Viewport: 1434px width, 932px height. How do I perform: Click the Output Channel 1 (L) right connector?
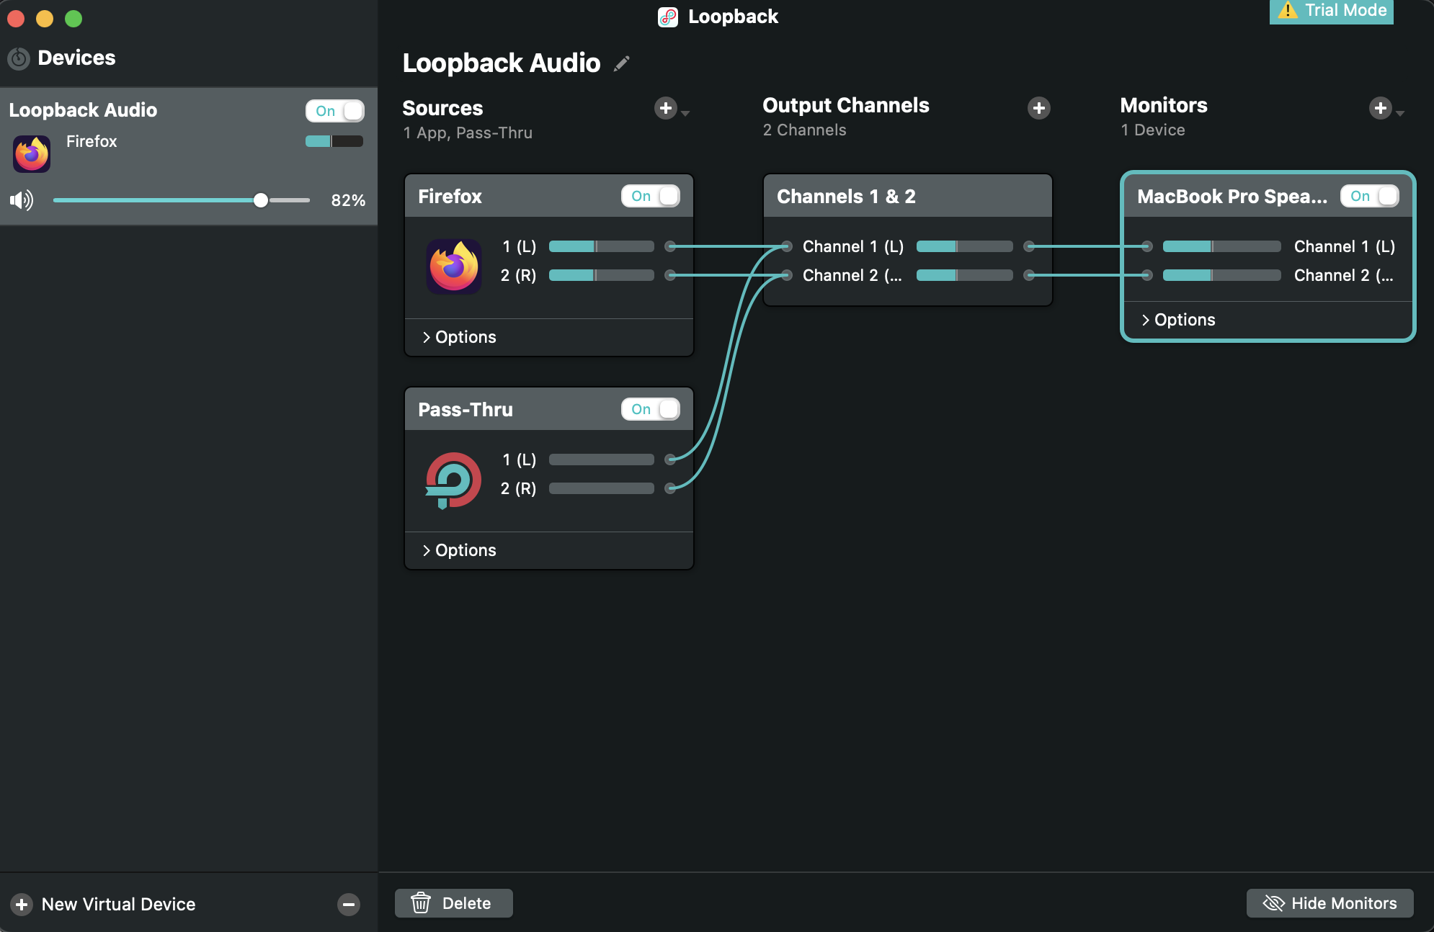coord(1029,246)
